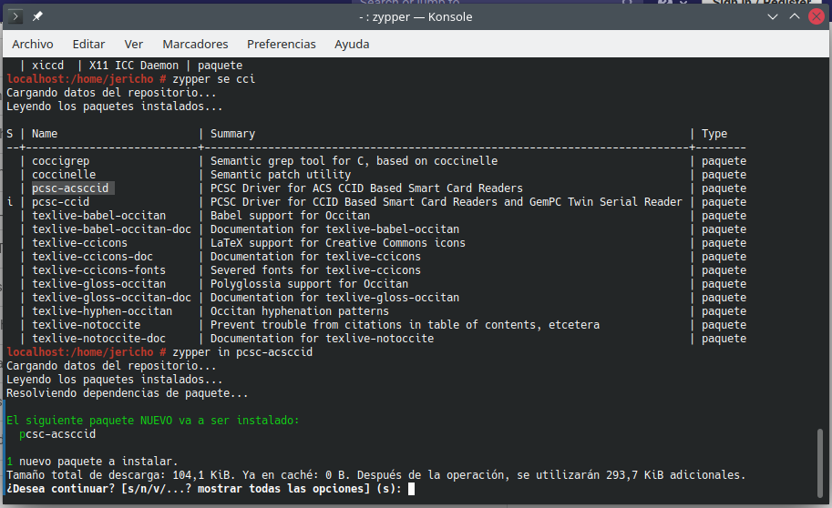
Task: Click the installed pcsc-ccid package row name
Action: pyautogui.click(x=60, y=202)
